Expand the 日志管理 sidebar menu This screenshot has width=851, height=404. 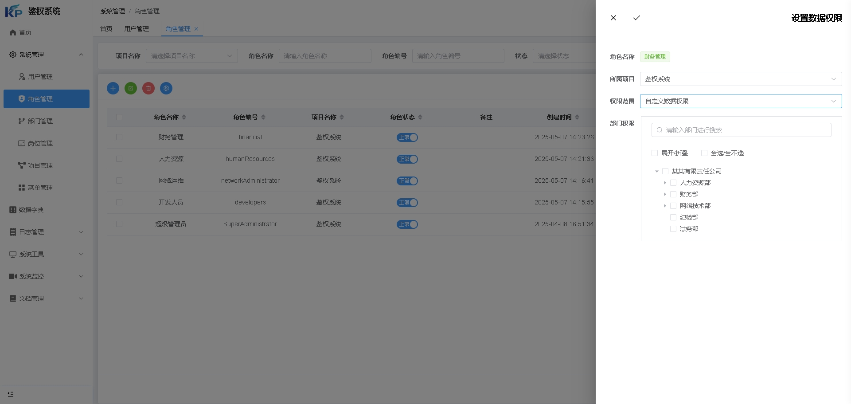(46, 232)
